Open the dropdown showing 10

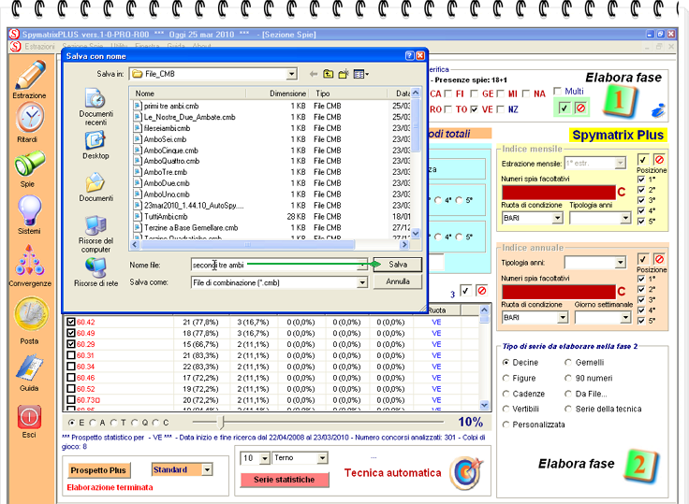click(265, 458)
